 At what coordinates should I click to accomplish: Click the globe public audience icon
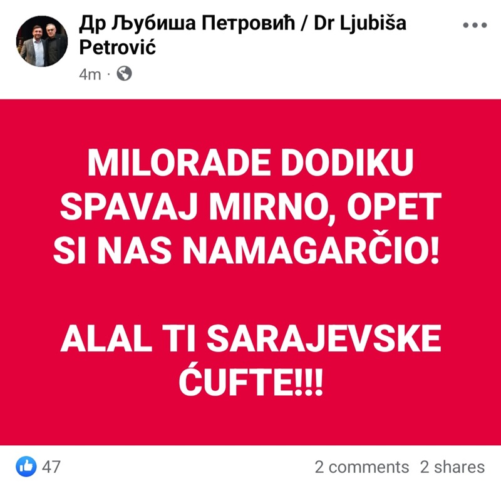tap(124, 74)
